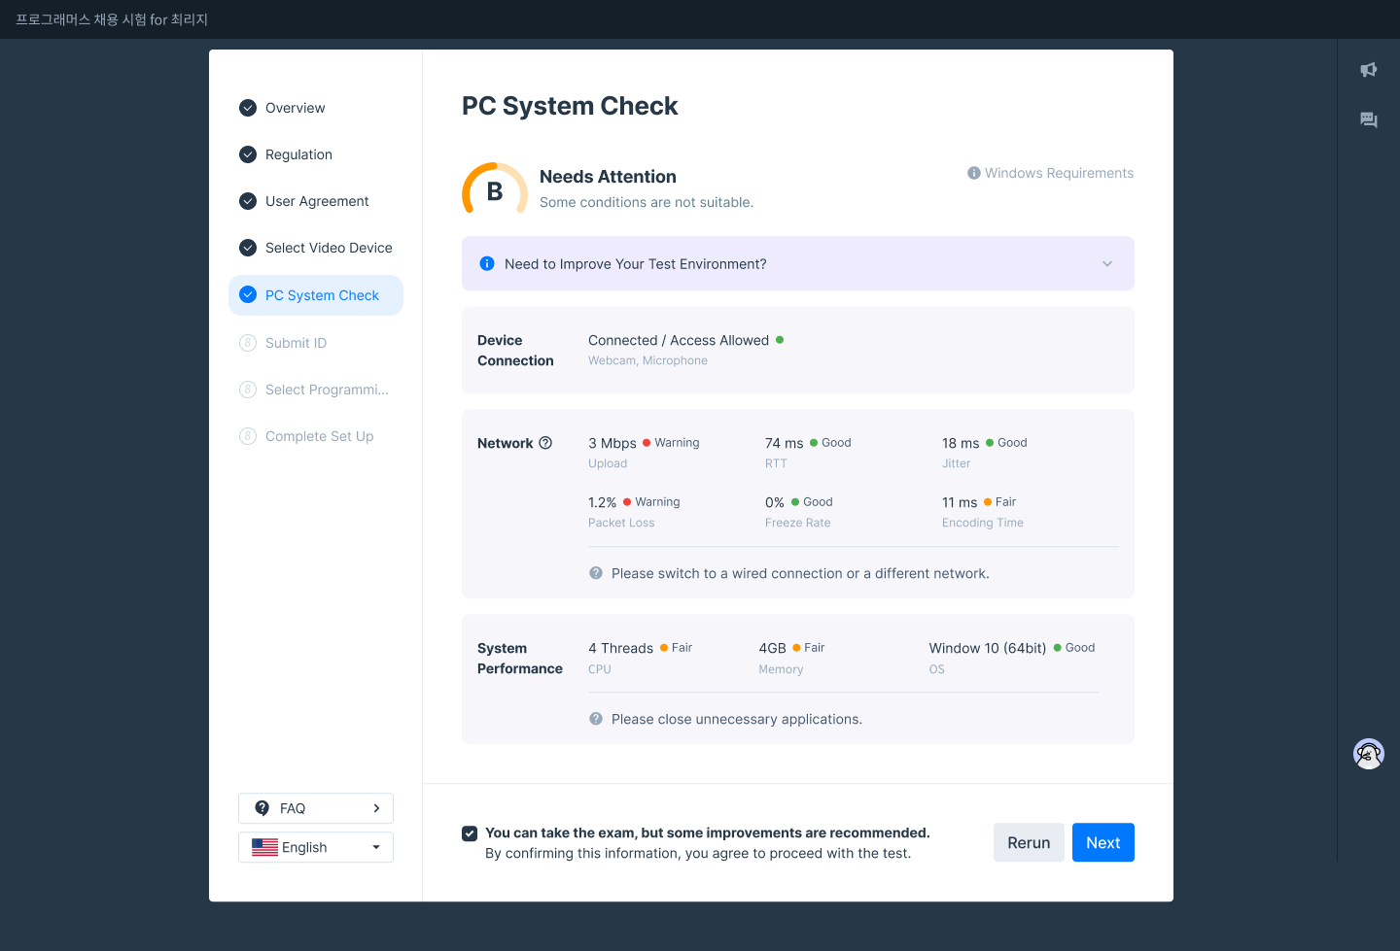The height and width of the screenshot is (951, 1400).
Task: Open the chat messages icon
Action: [x=1369, y=120]
